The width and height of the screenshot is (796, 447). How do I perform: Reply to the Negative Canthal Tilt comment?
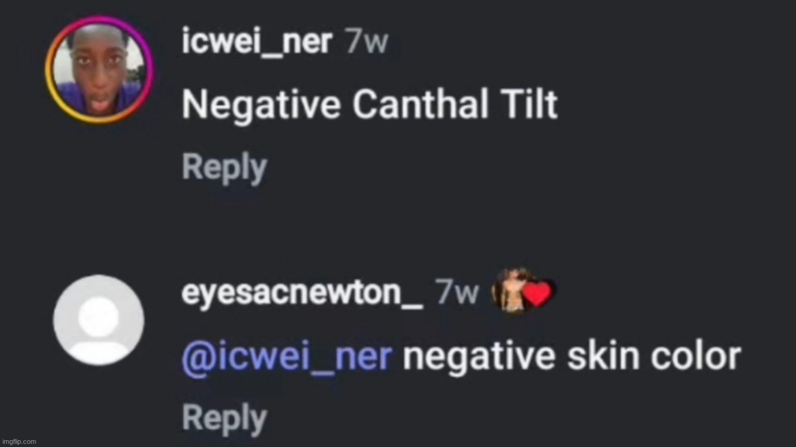(x=224, y=168)
